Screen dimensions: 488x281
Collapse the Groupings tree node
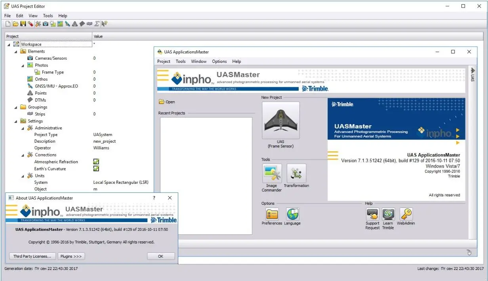[16, 107]
